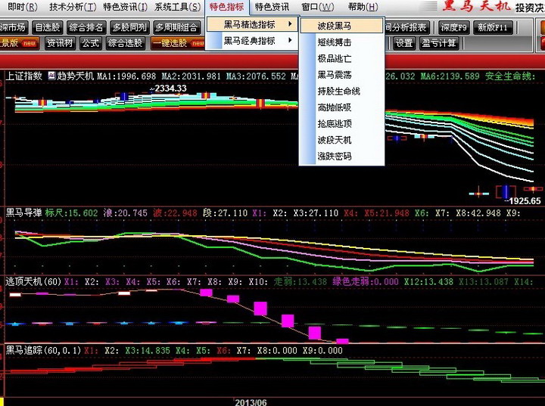Open the 资讯树 panel

60,43
